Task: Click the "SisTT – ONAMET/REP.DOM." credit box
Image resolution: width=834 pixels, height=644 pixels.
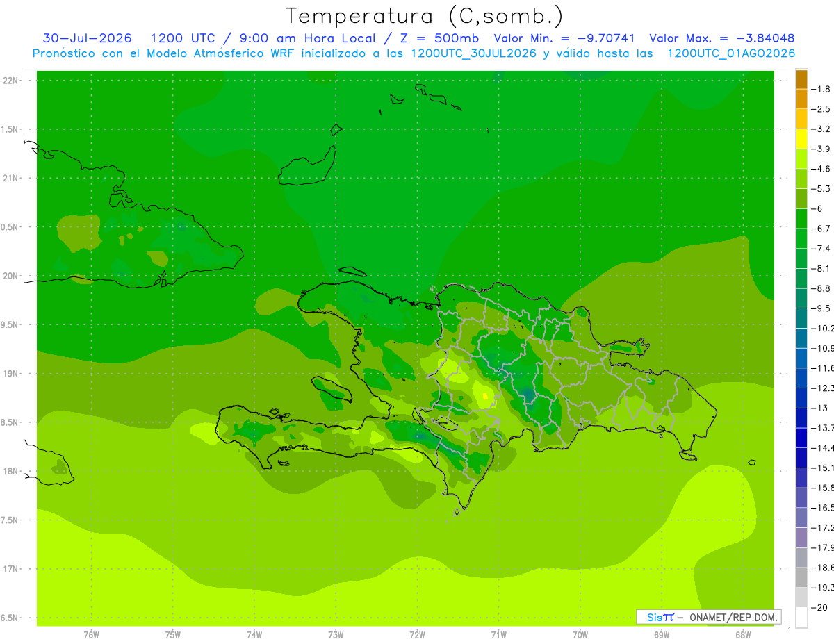Action: (x=709, y=617)
